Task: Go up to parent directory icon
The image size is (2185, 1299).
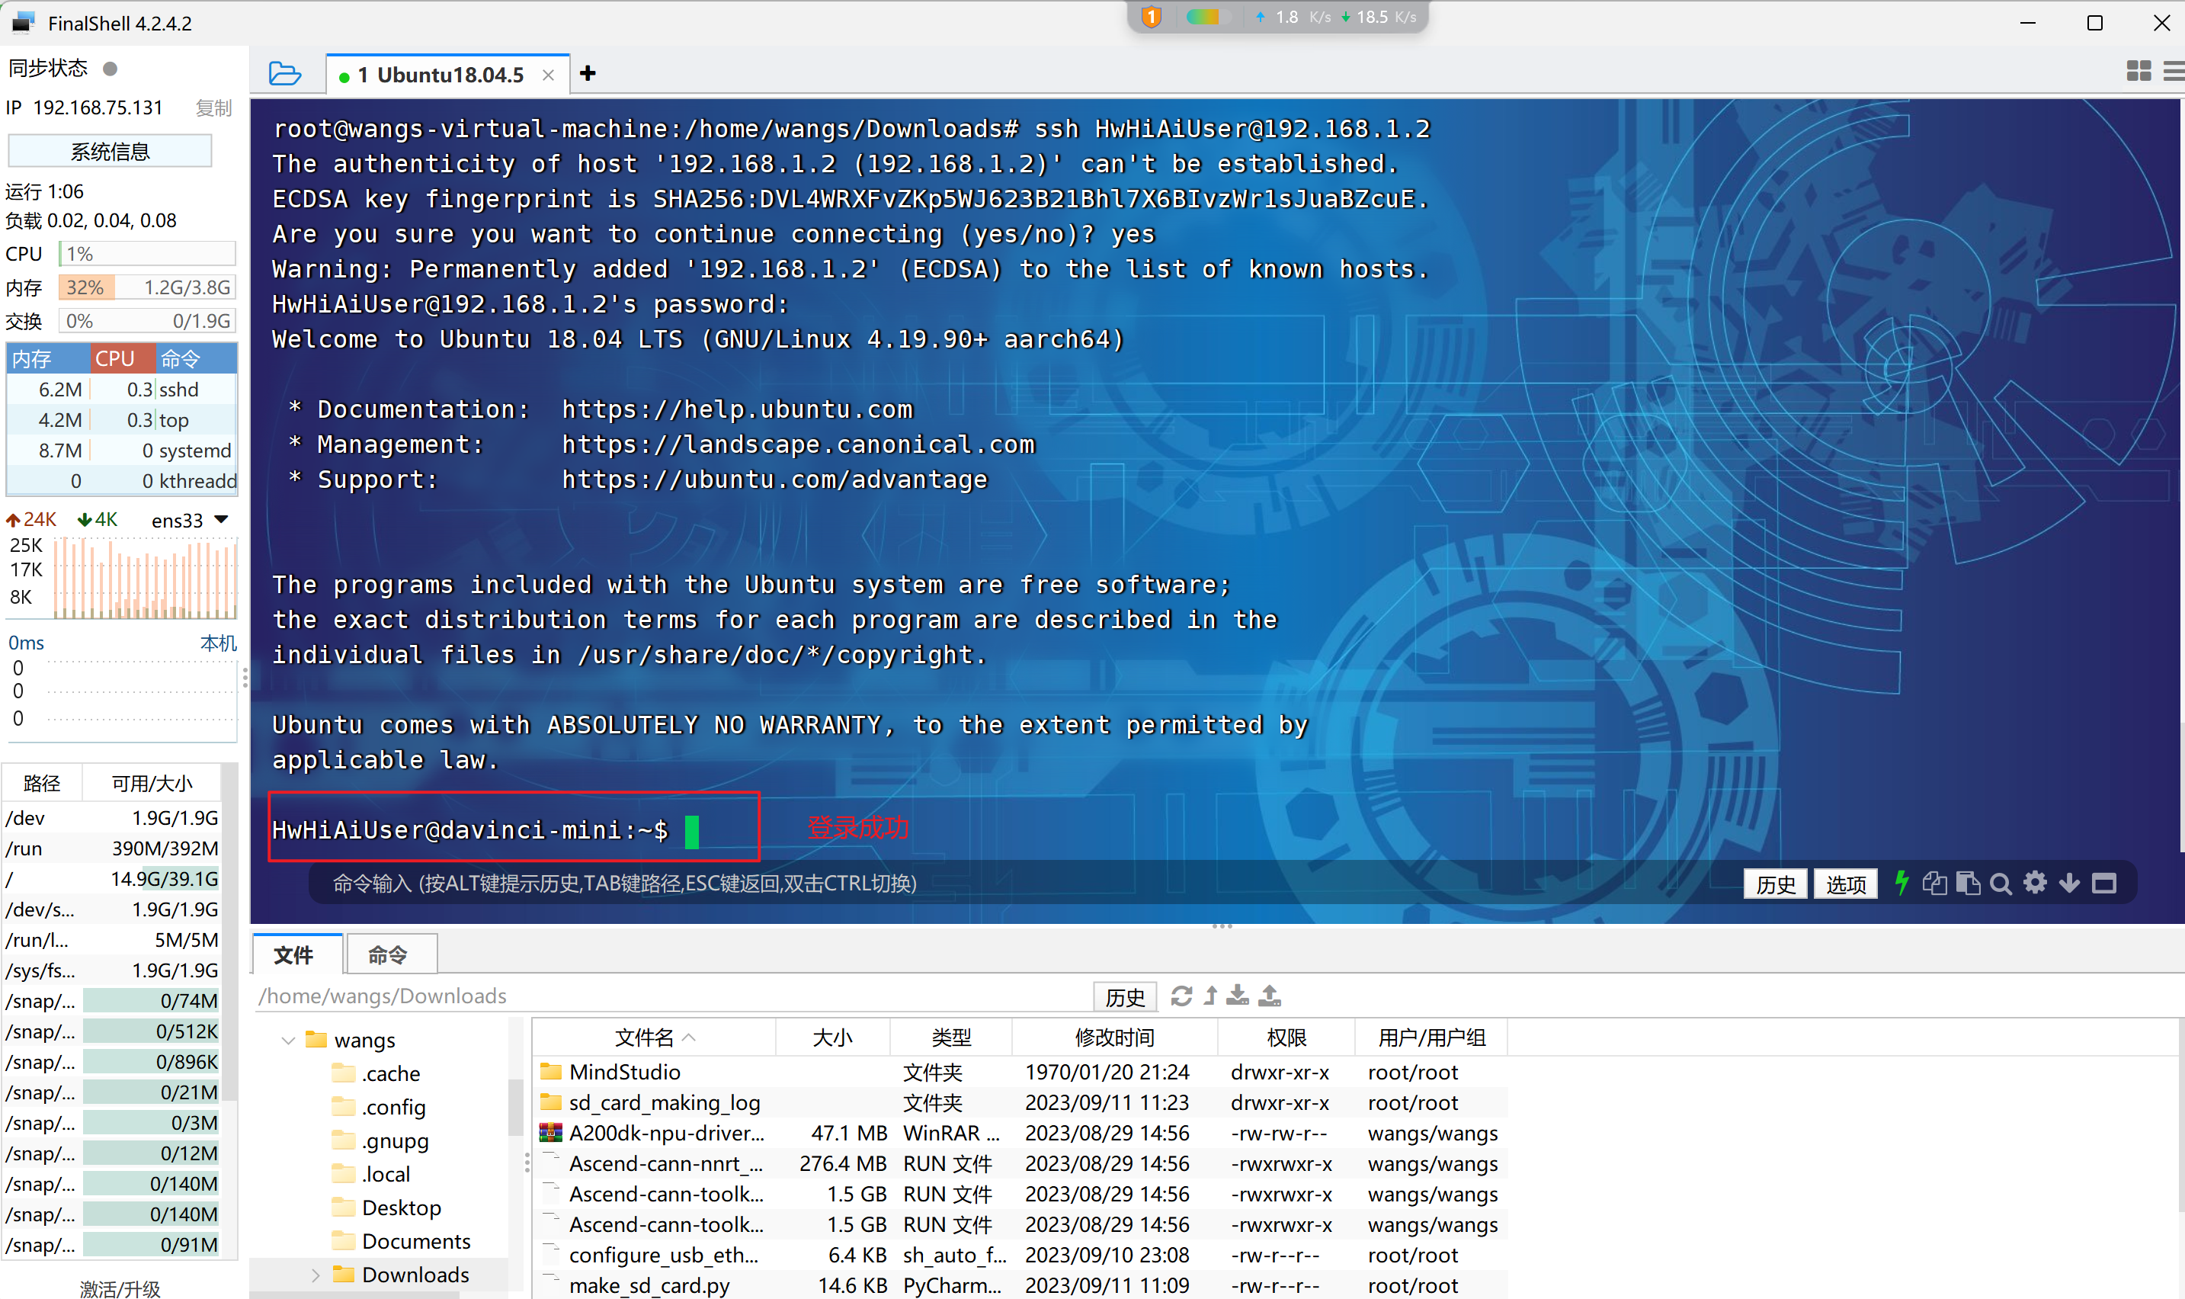Action: tap(1210, 996)
